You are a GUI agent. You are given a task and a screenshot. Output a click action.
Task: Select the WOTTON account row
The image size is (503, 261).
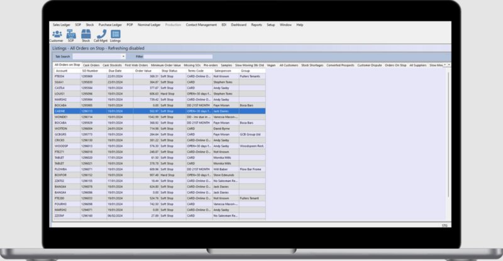coord(160,129)
